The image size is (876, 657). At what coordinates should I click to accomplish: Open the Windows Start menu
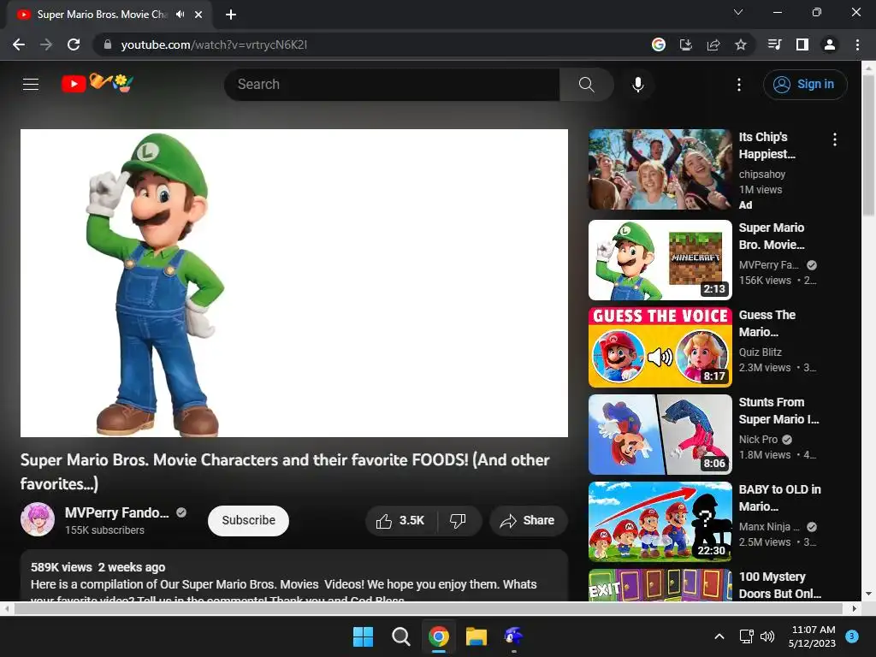363,636
